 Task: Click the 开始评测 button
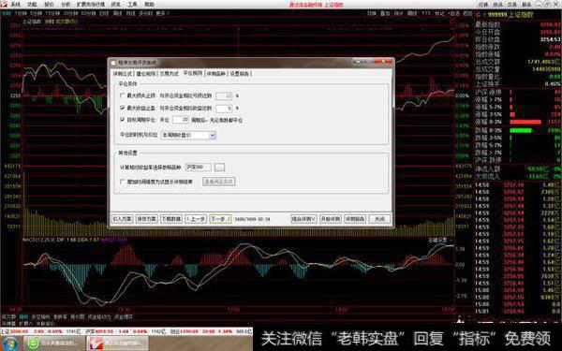tap(330, 218)
